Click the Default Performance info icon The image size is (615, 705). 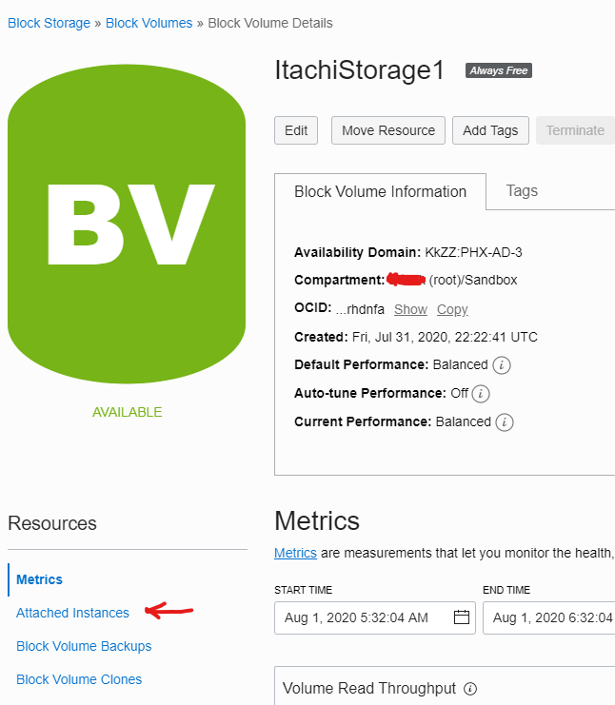point(502,364)
